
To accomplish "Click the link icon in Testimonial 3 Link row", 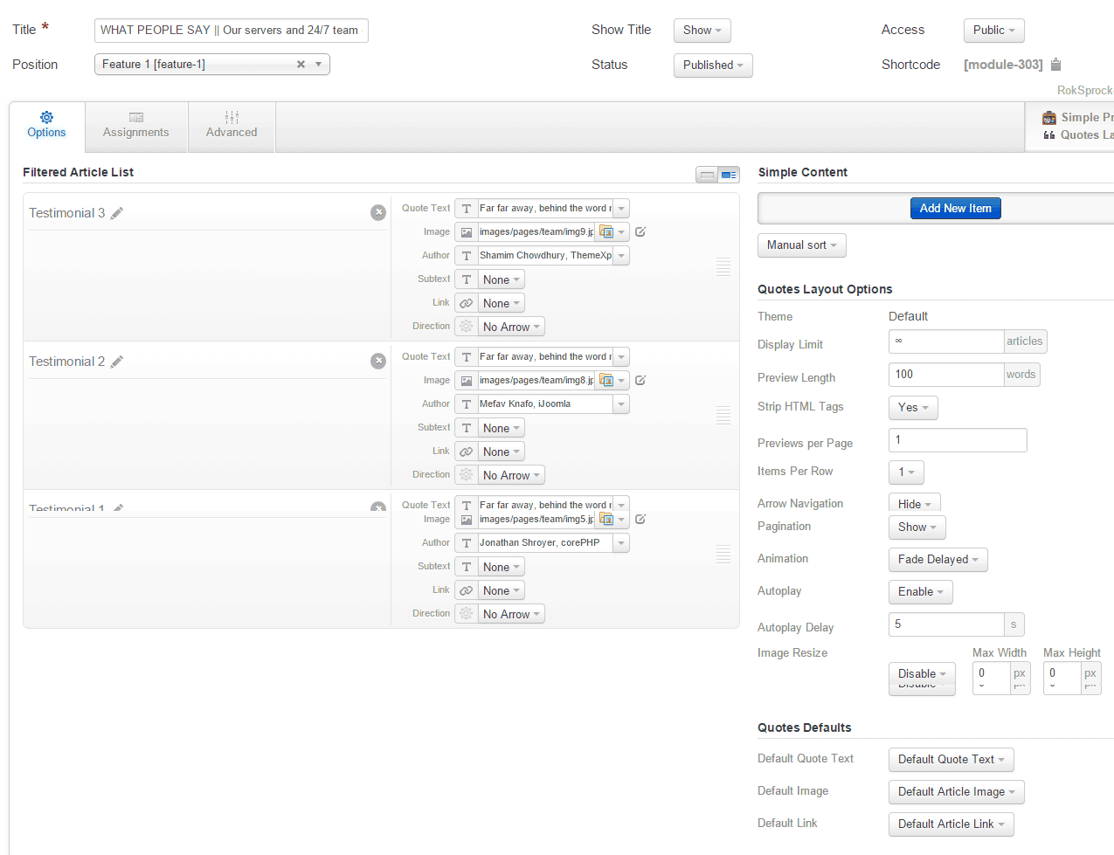I will pos(467,304).
